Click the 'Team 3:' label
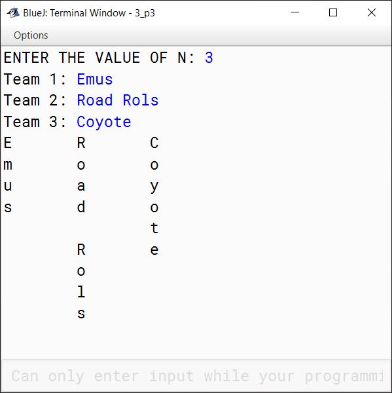This screenshot has height=393, width=392. tap(35, 122)
